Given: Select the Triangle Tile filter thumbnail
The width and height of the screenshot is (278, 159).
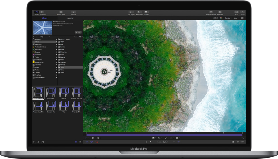Looking at the screenshot, I should click(76, 106).
